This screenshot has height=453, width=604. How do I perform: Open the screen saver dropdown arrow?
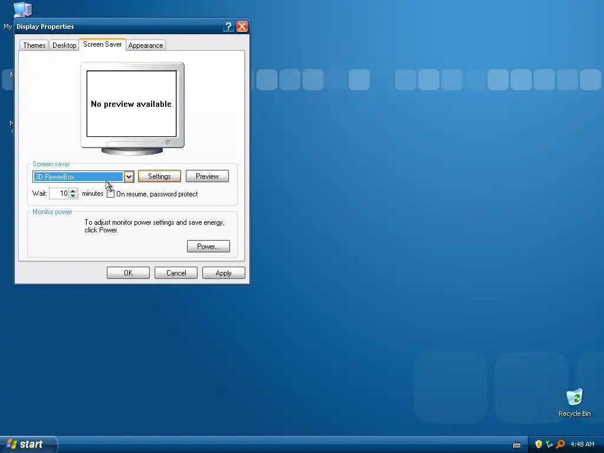coord(129,177)
